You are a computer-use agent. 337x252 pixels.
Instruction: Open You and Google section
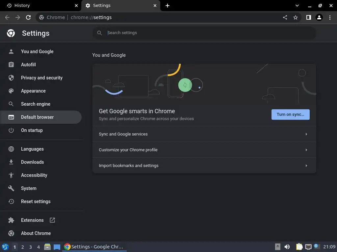(41, 52)
